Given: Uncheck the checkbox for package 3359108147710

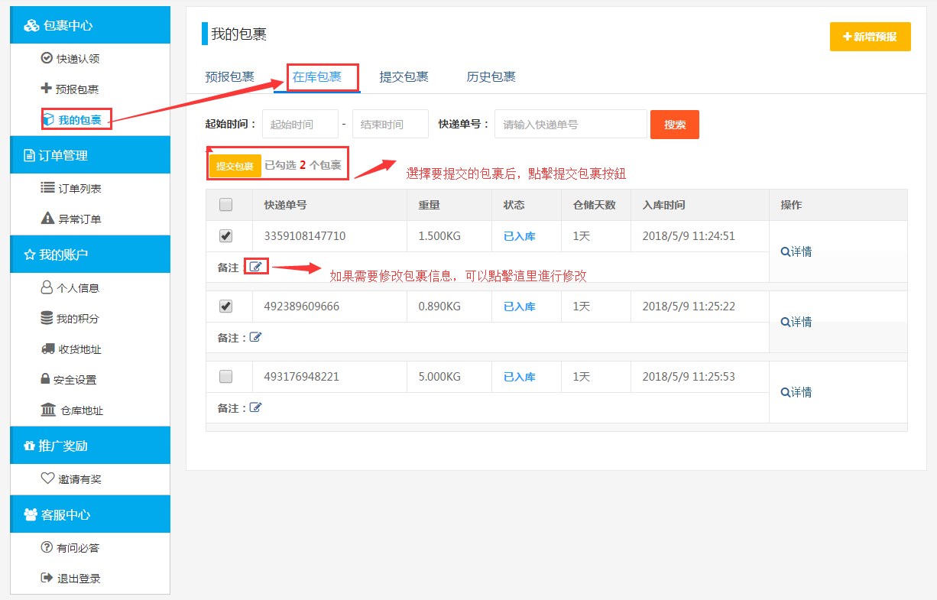Looking at the screenshot, I should 225,236.
